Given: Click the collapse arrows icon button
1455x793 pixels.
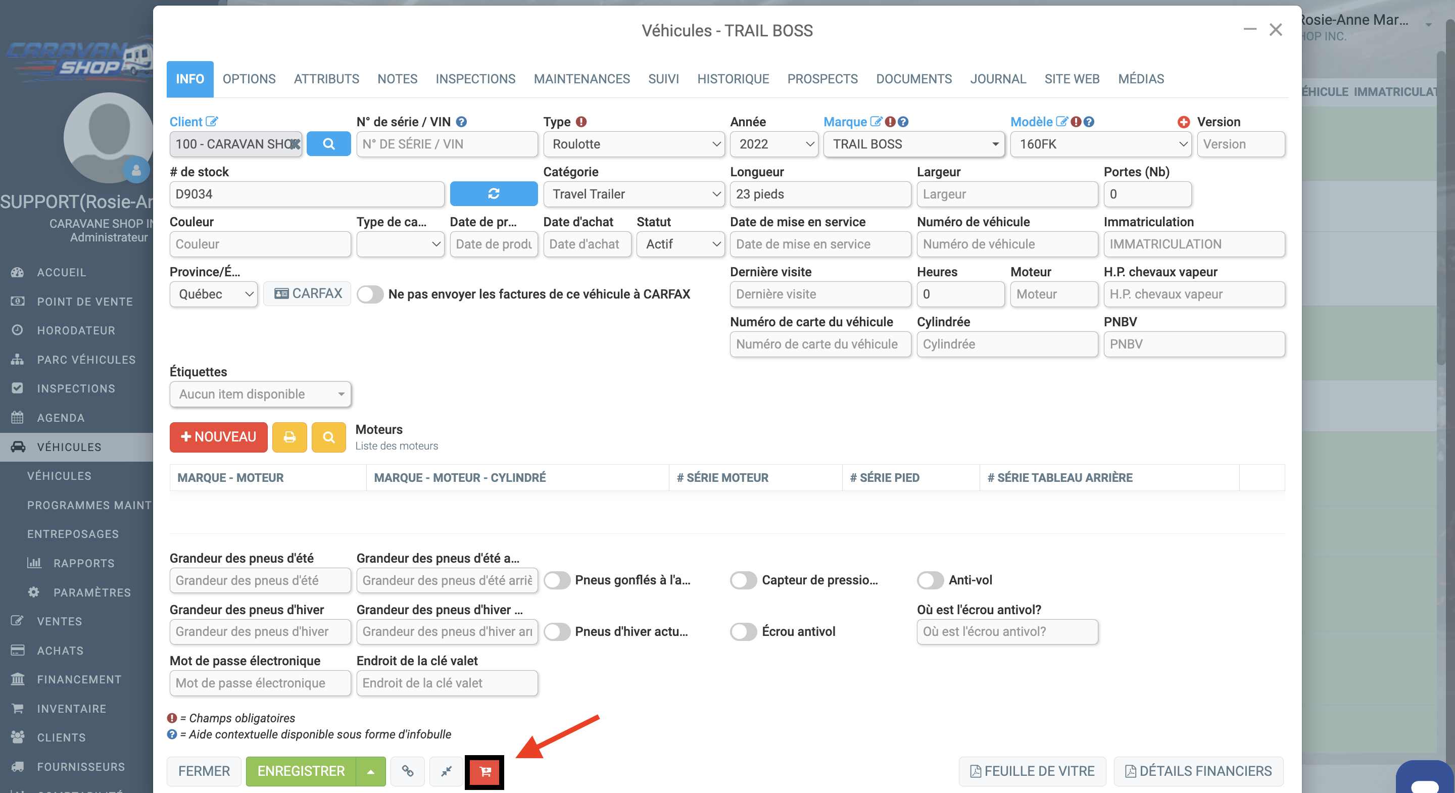Looking at the screenshot, I should 446,771.
